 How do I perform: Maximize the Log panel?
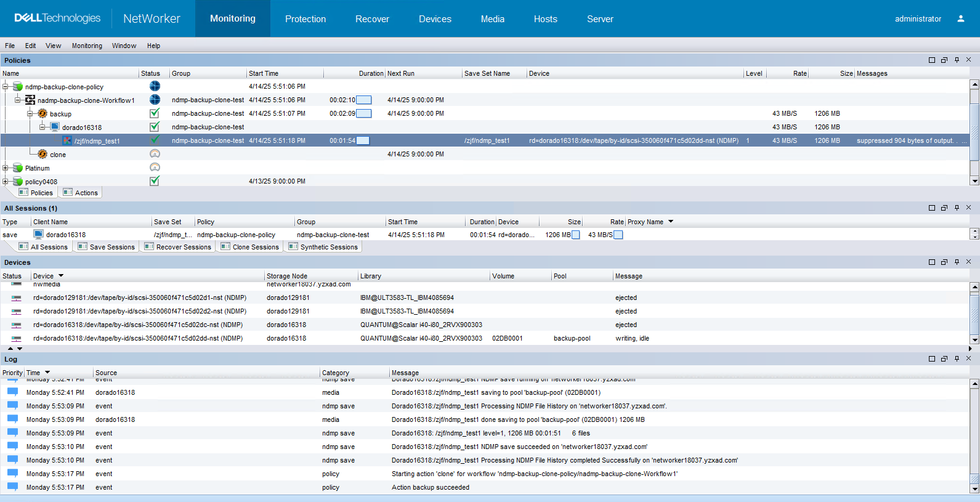pos(932,358)
